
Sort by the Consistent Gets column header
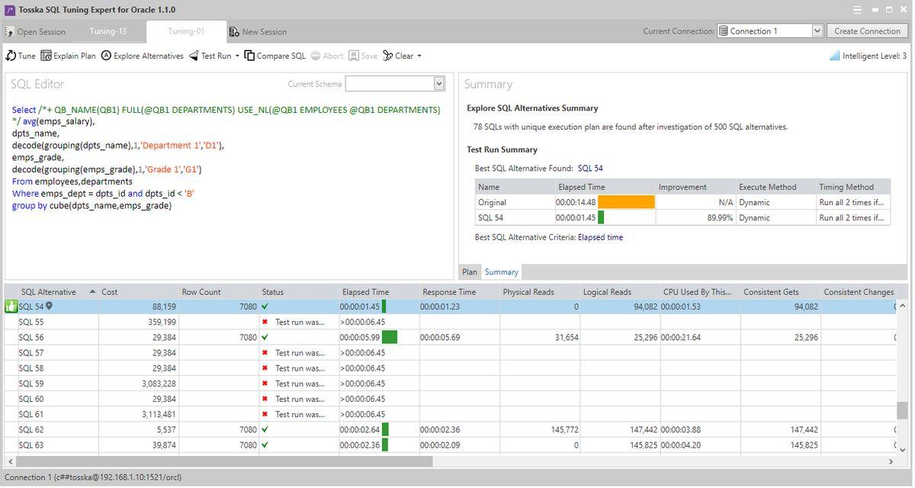click(781, 292)
